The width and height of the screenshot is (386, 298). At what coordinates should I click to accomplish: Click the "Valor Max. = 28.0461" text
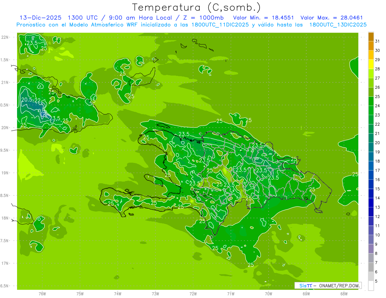(x=332, y=18)
